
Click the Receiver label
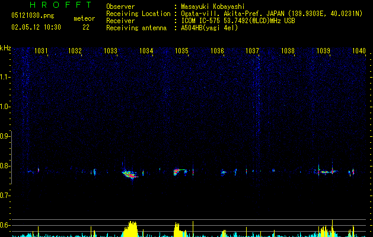(x=120, y=21)
